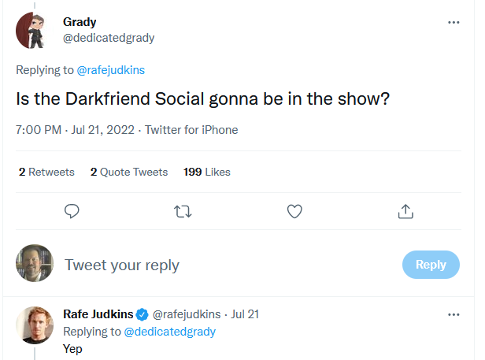View the 2 Retweets list
Viewport: 485px width, 360px height.
pos(46,172)
